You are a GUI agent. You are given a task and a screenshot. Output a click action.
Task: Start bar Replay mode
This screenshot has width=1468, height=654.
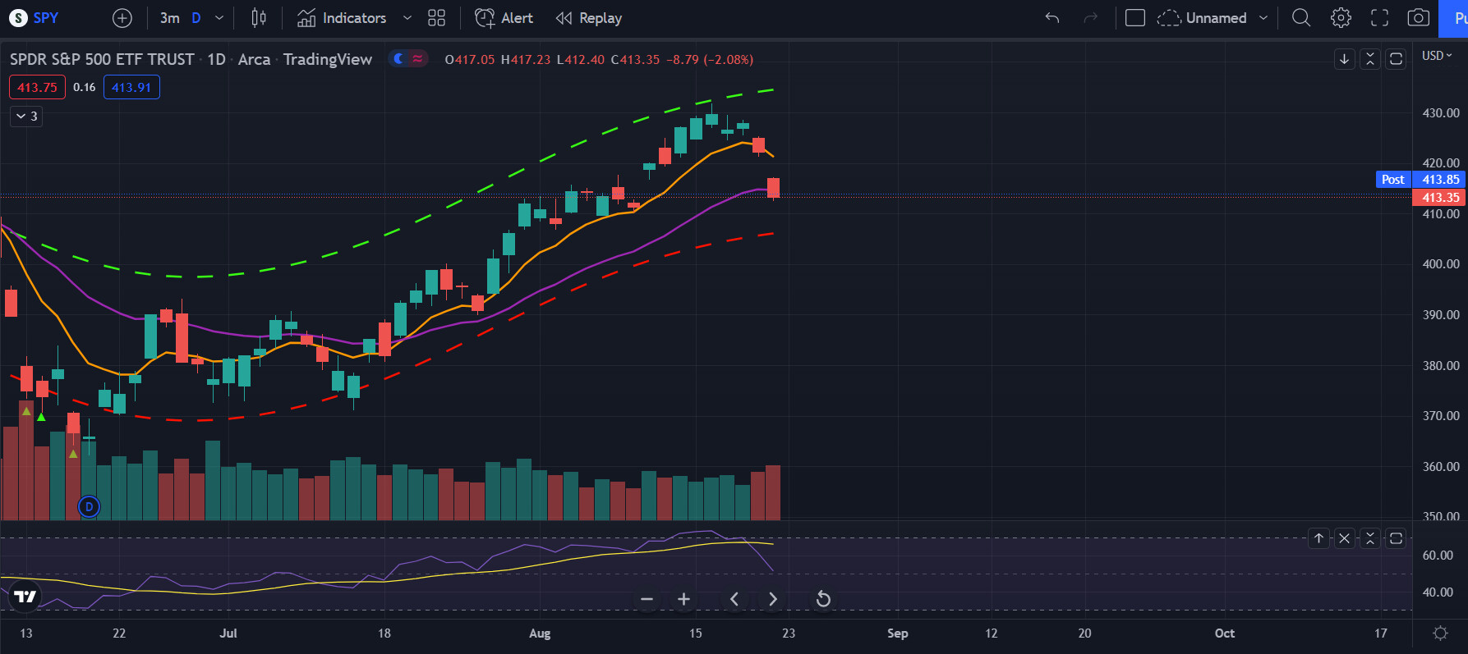point(589,18)
